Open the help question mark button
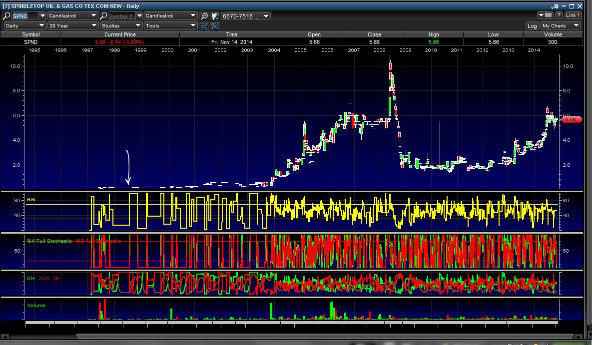The image size is (592, 345). tap(559, 15)
